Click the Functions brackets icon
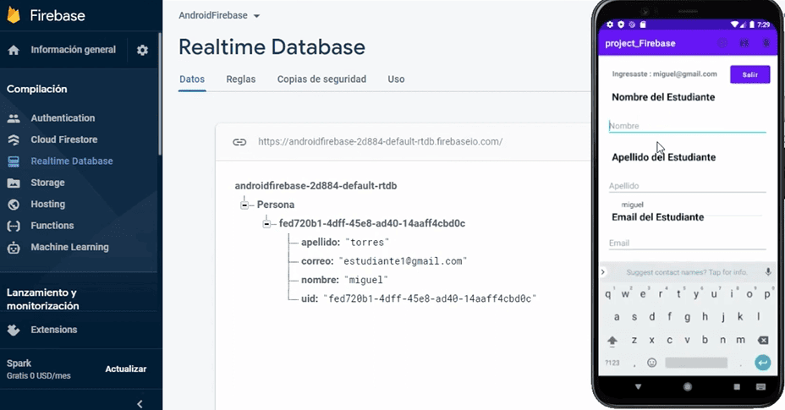785x410 pixels. (14, 226)
